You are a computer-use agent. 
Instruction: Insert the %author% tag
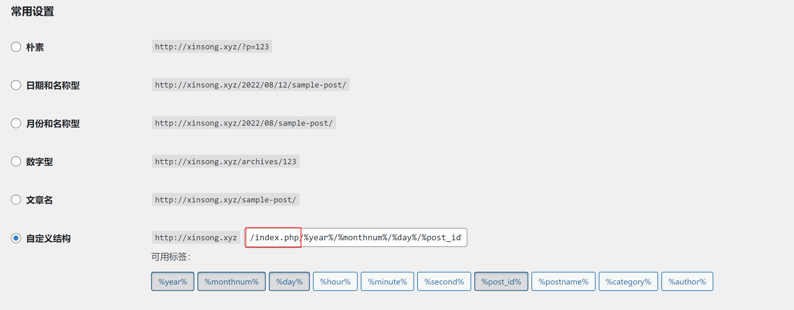(687, 281)
